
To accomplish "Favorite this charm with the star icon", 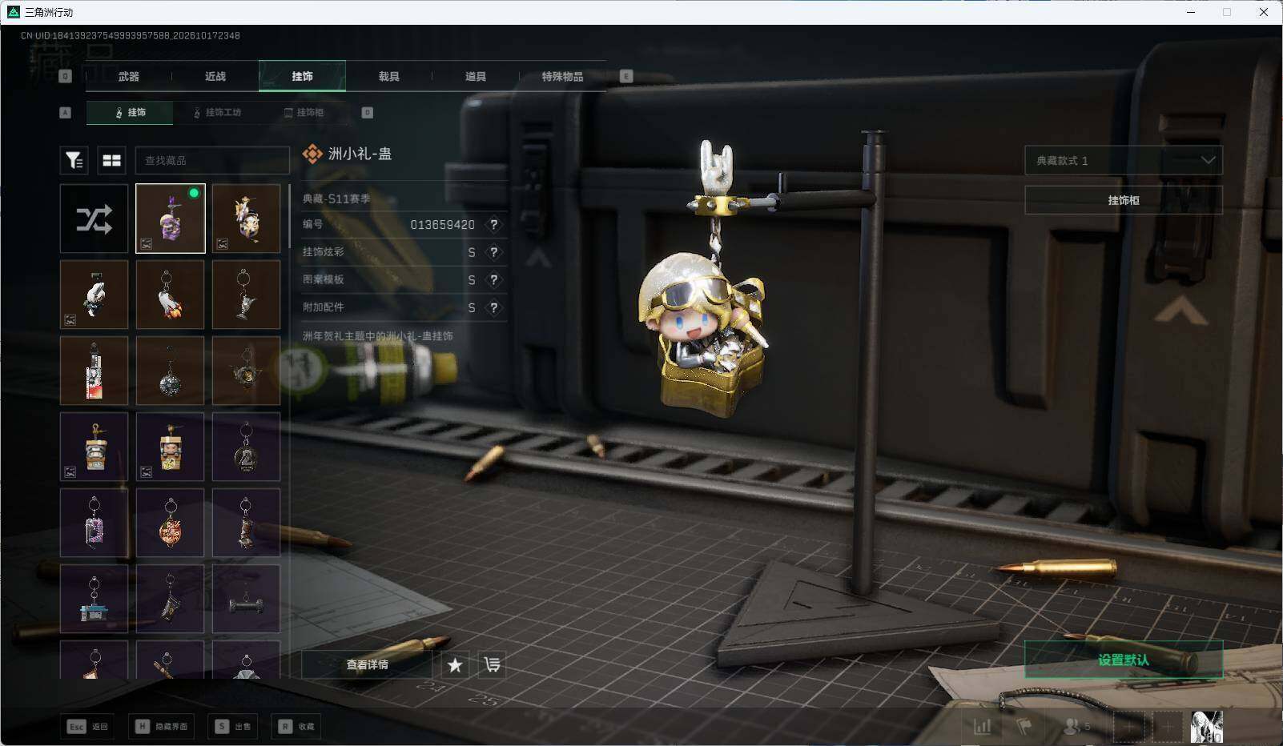I will [455, 664].
